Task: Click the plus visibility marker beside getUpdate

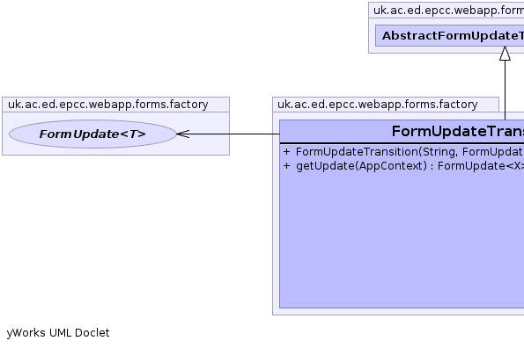Action: point(286,166)
